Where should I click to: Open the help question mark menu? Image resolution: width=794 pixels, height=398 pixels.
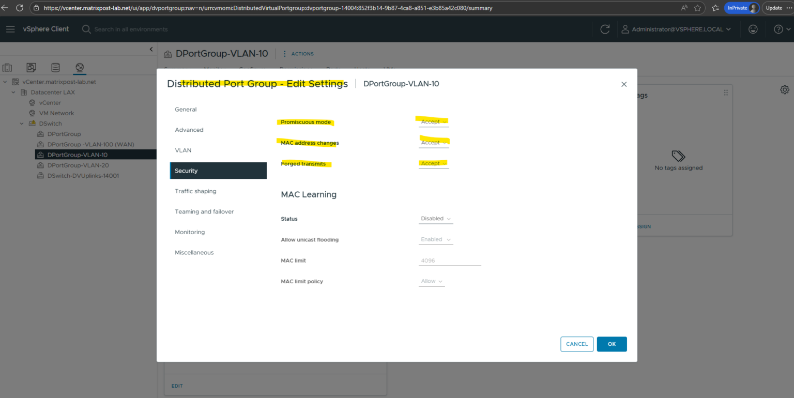pyautogui.click(x=778, y=29)
